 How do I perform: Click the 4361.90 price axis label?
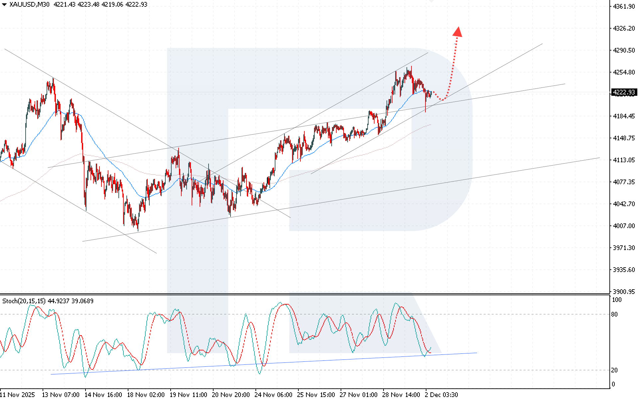(624, 7)
